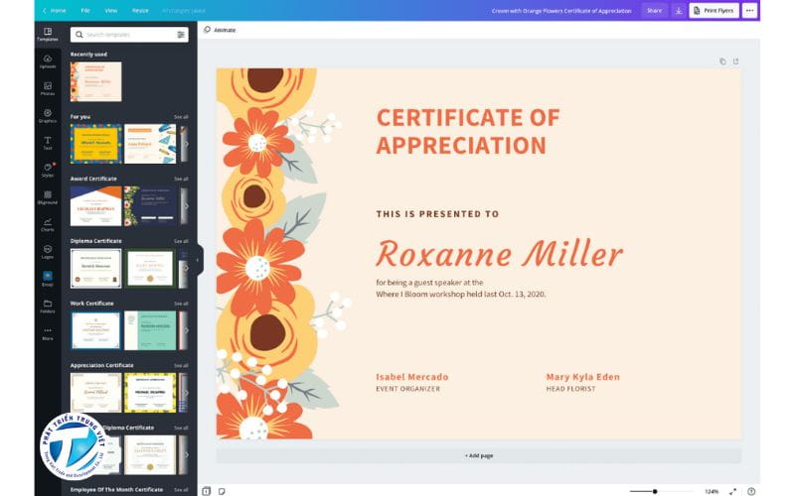
Task: Duplicate the page using the copy icon
Action: [x=722, y=62]
